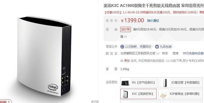Open the delivery address dropdown 北京朝阳区
The width and height of the screenshot is (204, 103).
(140, 53)
